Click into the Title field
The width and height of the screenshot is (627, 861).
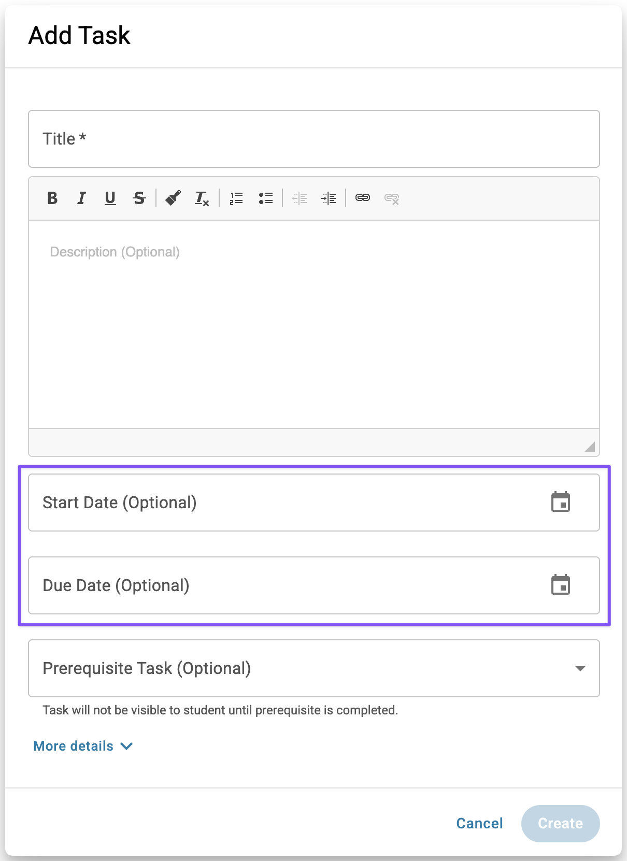(313, 139)
